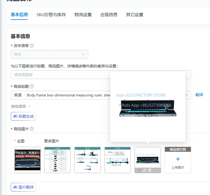Click the plus 上传图片 upload box
Screen dimensions: 210x195
click(x=178, y=160)
